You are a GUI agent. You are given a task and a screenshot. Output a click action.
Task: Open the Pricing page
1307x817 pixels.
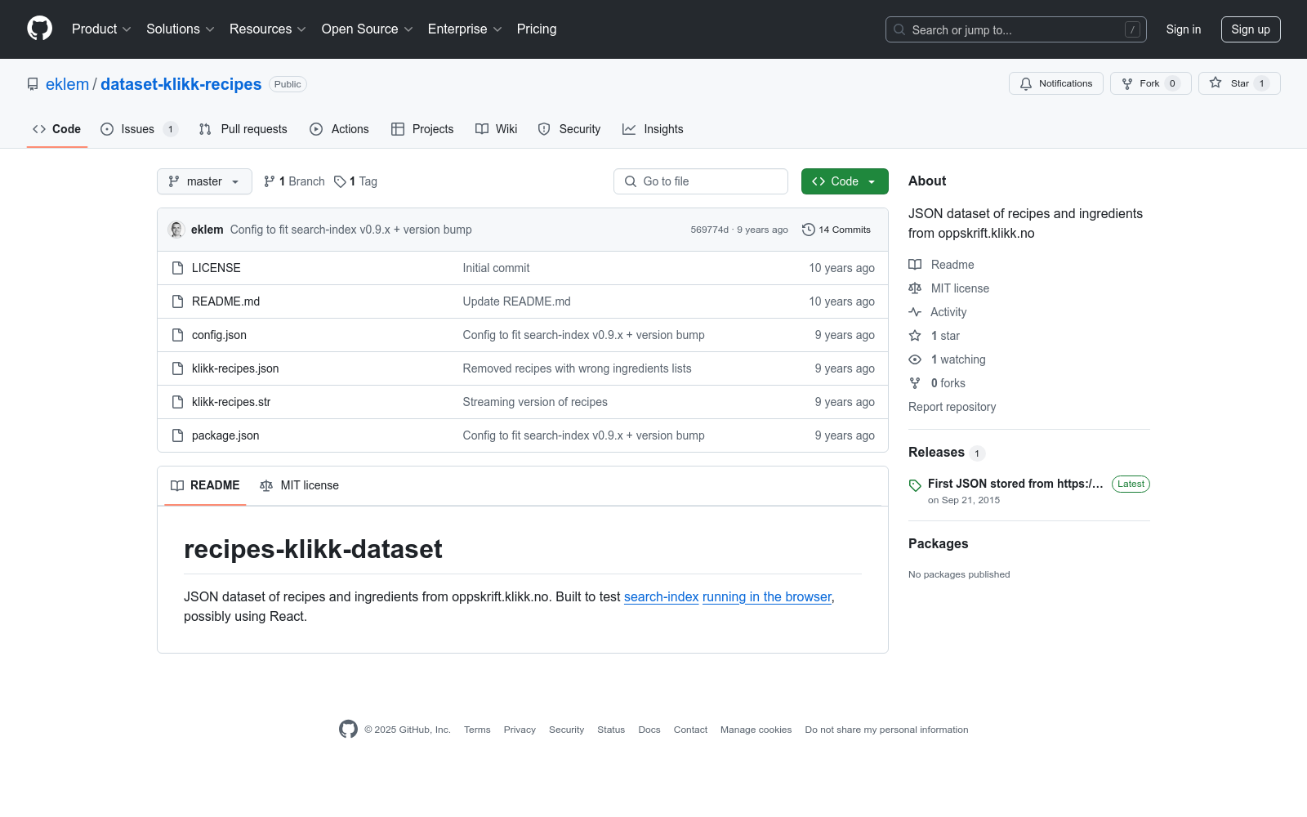pos(537,29)
